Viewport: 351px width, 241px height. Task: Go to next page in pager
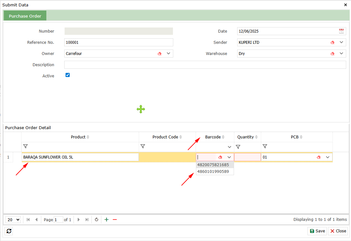(x=79, y=220)
